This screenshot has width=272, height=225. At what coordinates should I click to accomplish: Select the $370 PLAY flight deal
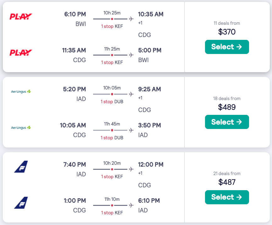(227, 47)
